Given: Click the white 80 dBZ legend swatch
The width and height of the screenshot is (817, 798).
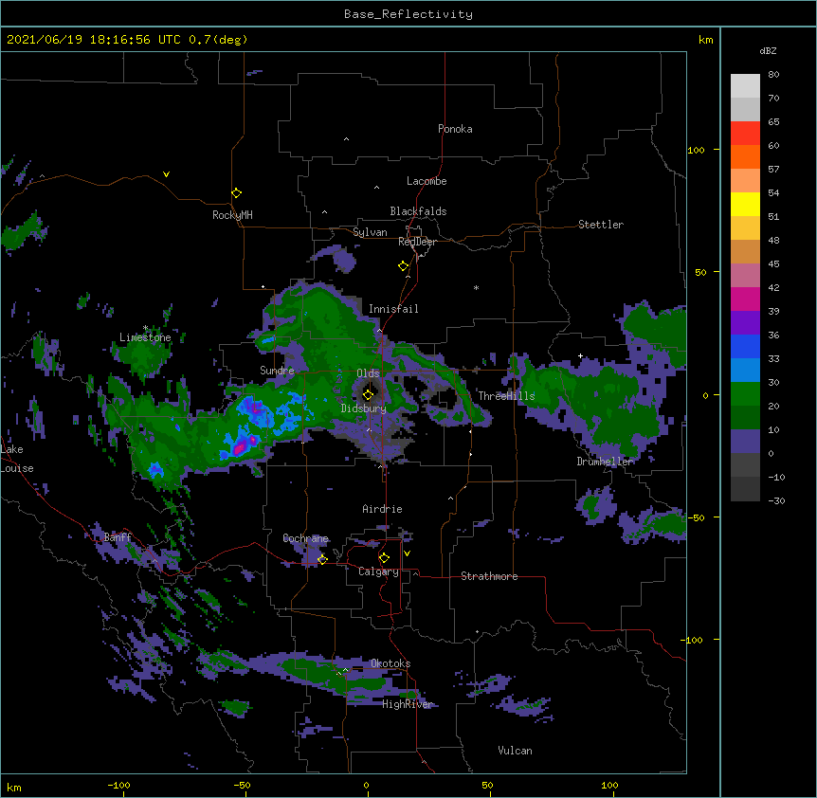Looking at the screenshot, I should [x=745, y=86].
